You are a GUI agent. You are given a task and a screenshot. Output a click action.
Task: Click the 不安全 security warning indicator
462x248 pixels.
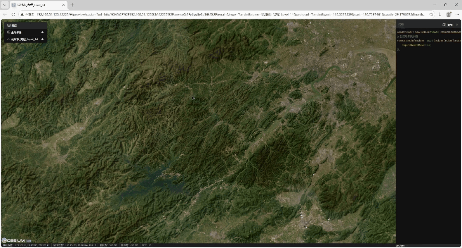[28, 14]
